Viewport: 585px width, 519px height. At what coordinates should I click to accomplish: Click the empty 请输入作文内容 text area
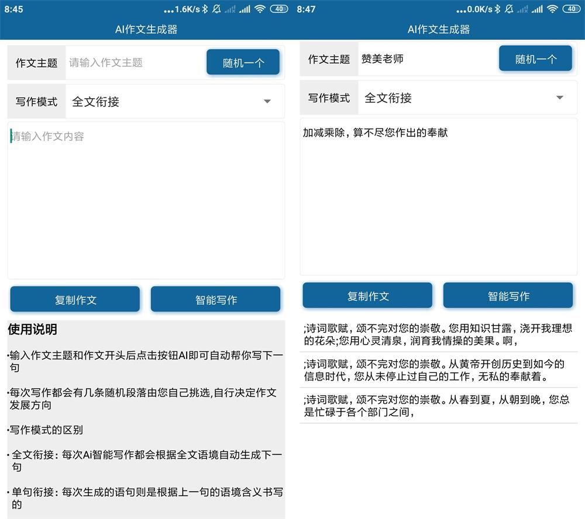[x=146, y=199]
